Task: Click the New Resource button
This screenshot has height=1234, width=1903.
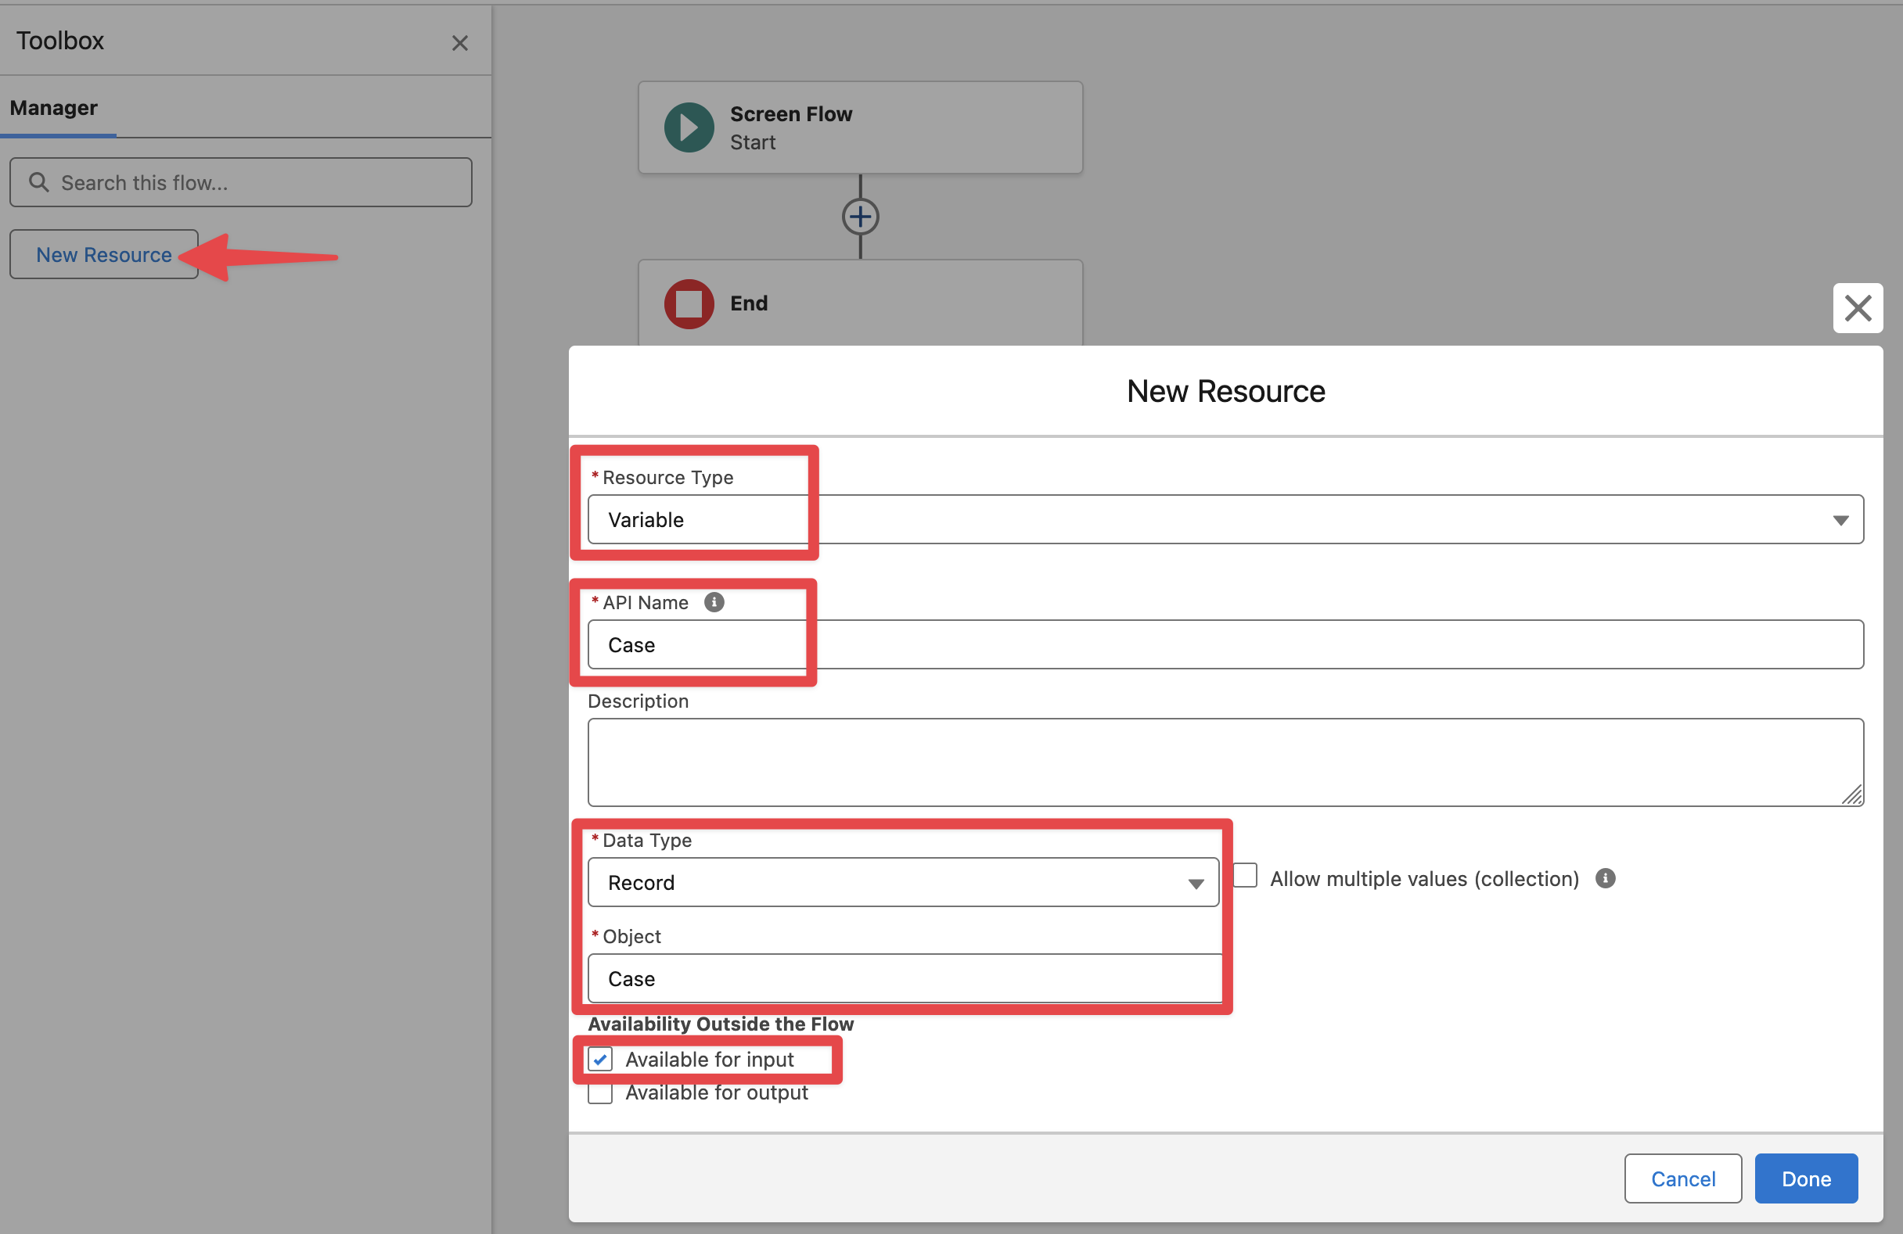Action: pos(103,255)
